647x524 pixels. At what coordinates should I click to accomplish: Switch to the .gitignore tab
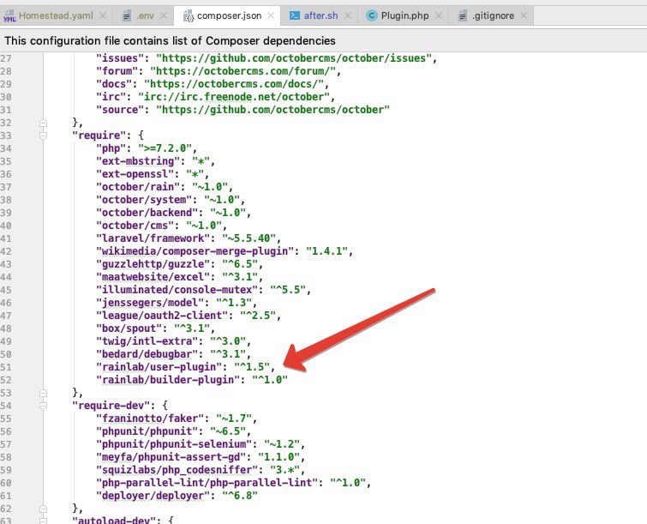point(493,15)
